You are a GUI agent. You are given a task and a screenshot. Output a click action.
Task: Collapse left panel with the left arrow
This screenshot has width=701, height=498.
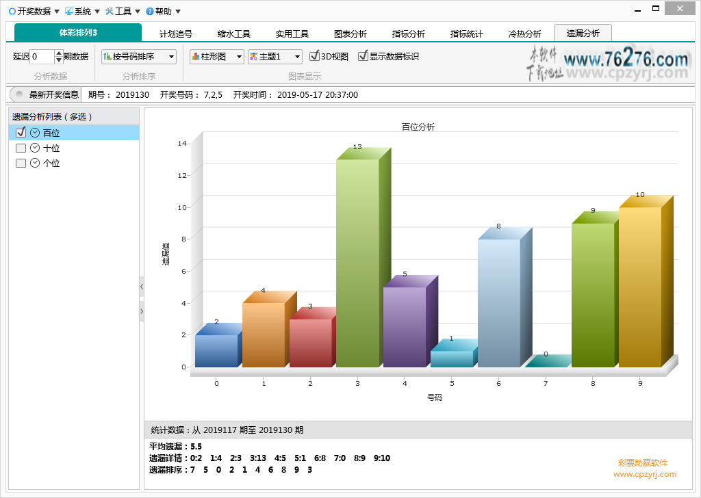point(142,287)
